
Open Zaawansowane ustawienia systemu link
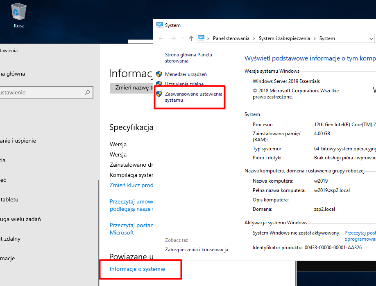pyautogui.click(x=193, y=97)
